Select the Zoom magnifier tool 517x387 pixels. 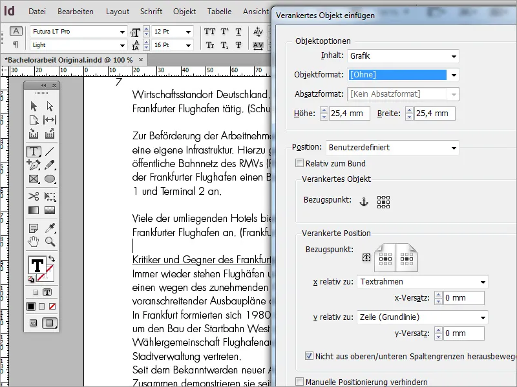(50, 242)
